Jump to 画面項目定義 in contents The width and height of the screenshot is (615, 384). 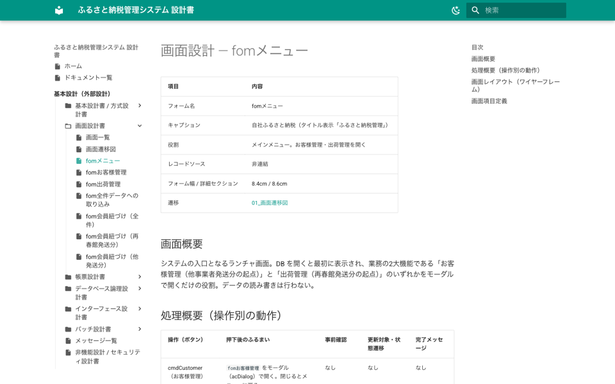click(x=489, y=101)
